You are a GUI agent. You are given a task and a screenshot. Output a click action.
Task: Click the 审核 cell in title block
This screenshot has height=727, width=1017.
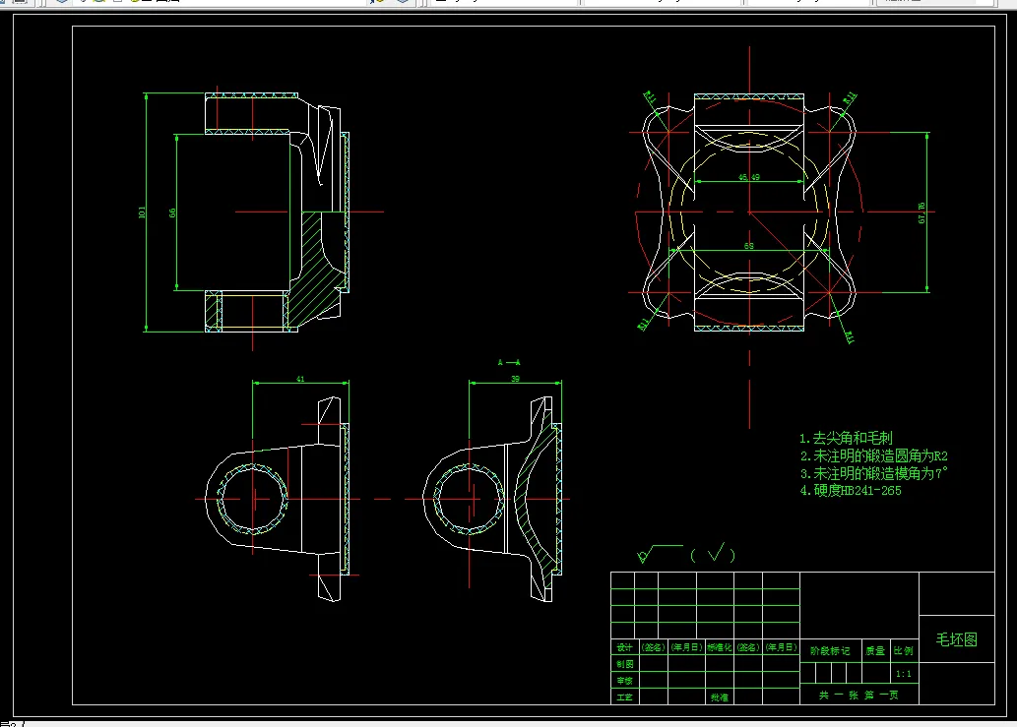pos(624,681)
